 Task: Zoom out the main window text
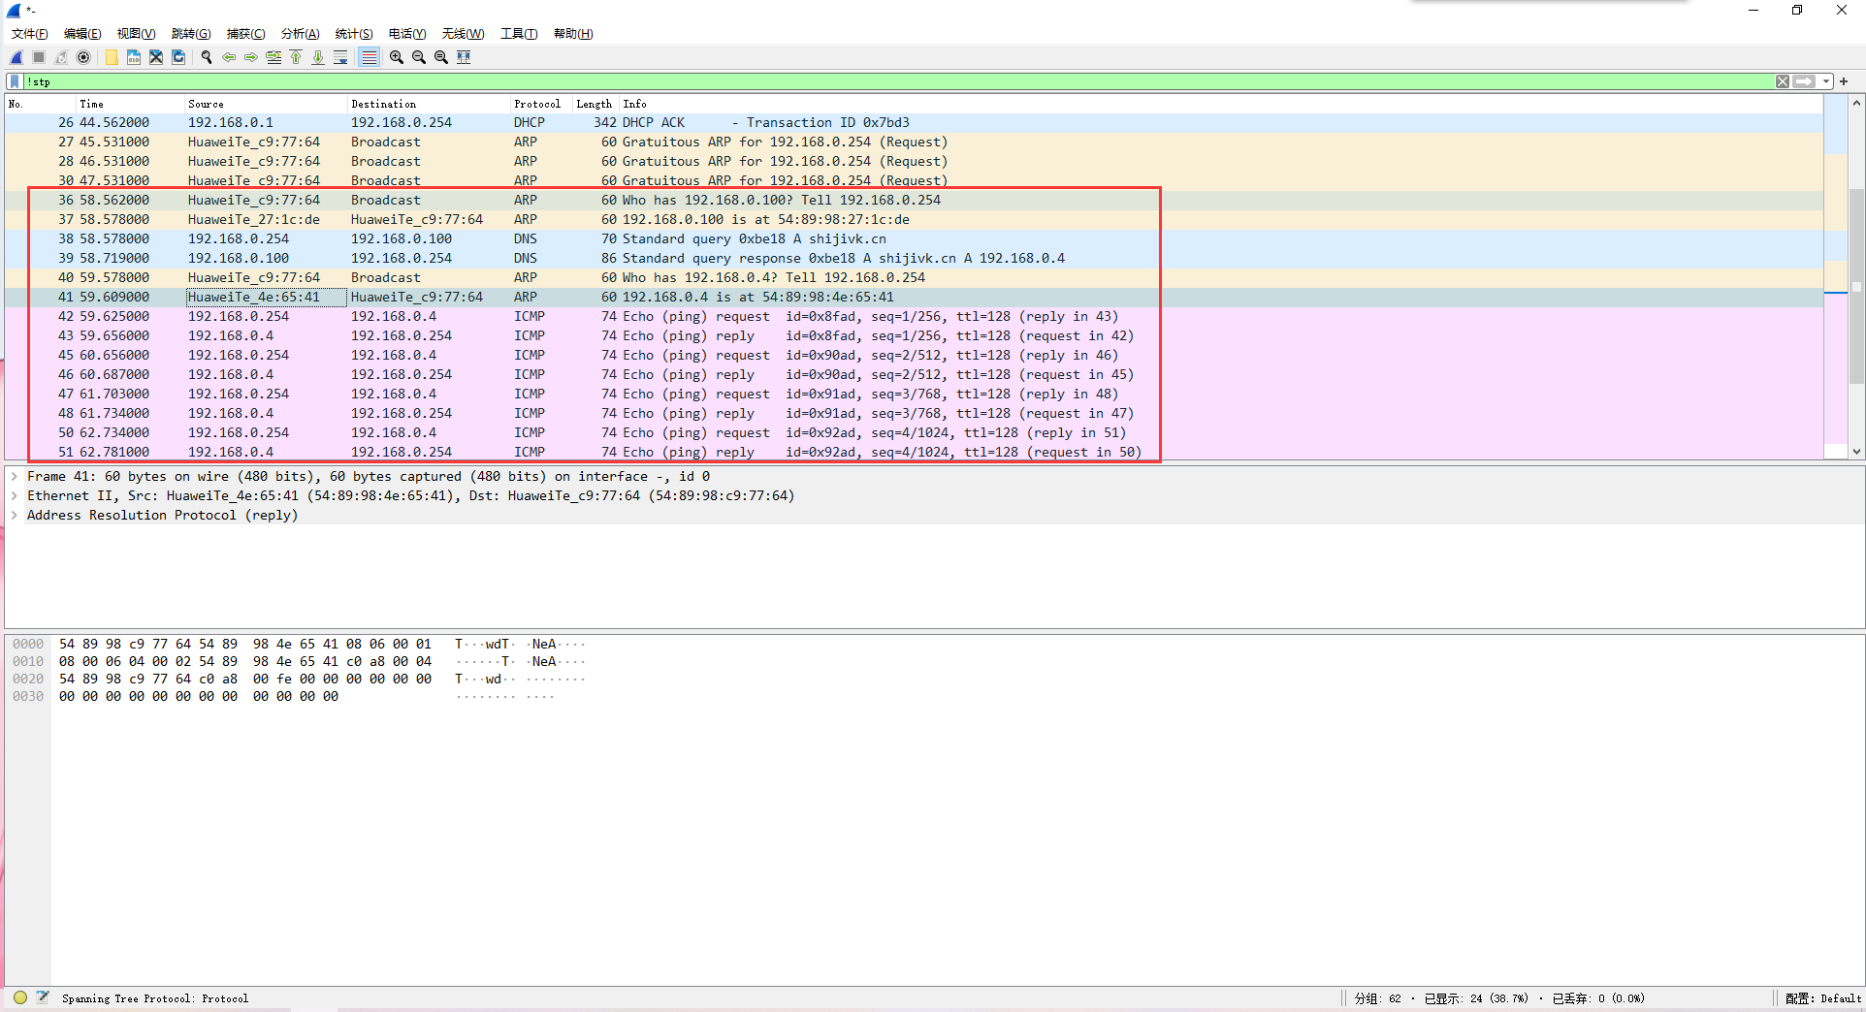[x=419, y=57]
